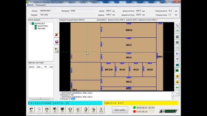This screenshot has height=116, width=207.
Task: Click the Длина column header in parts list
Action: (32, 67)
